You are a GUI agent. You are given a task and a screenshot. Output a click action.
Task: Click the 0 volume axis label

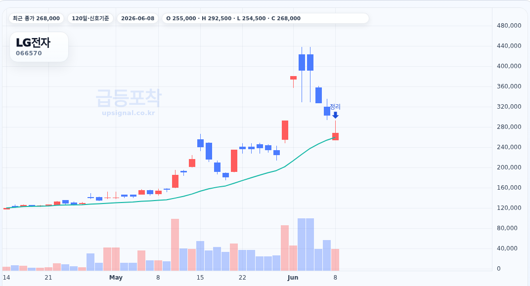[x=498, y=269]
